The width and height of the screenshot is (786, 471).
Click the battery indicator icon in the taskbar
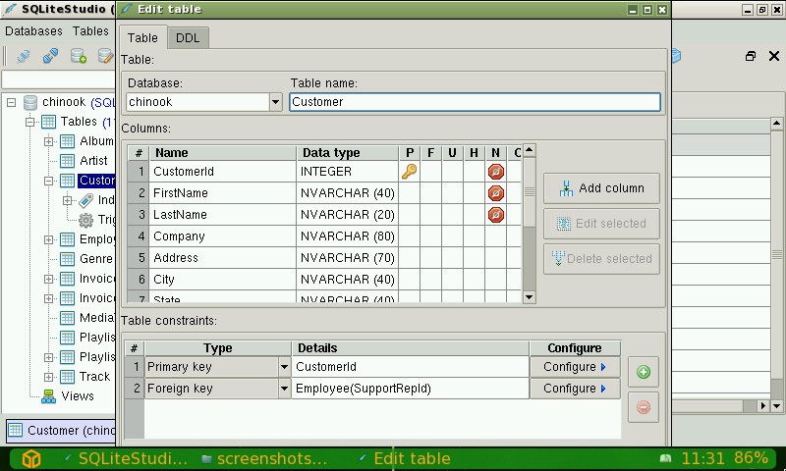(665, 458)
